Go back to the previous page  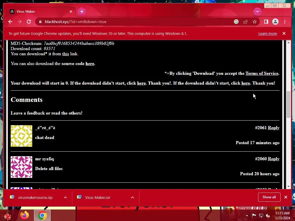pyautogui.click(x=10, y=22)
